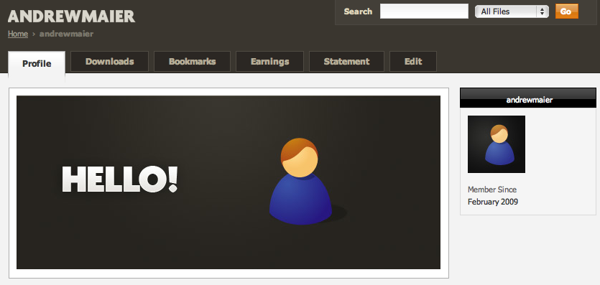Click the orange Go button
The image size is (600, 285).
[x=567, y=11]
